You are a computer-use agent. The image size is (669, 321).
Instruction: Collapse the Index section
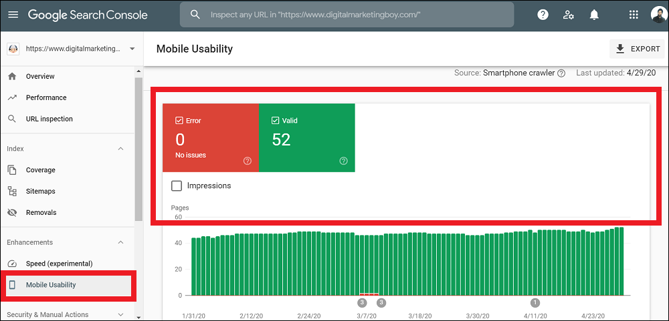click(x=120, y=149)
